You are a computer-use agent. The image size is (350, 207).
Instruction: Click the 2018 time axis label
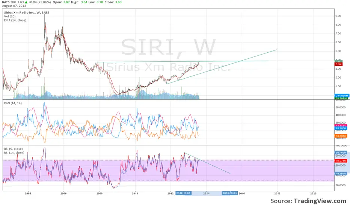[x=278, y=193]
